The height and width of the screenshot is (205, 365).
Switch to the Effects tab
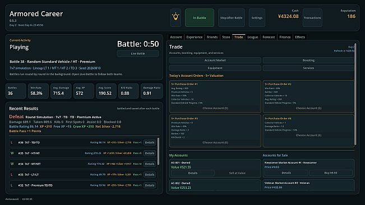coord(300,37)
